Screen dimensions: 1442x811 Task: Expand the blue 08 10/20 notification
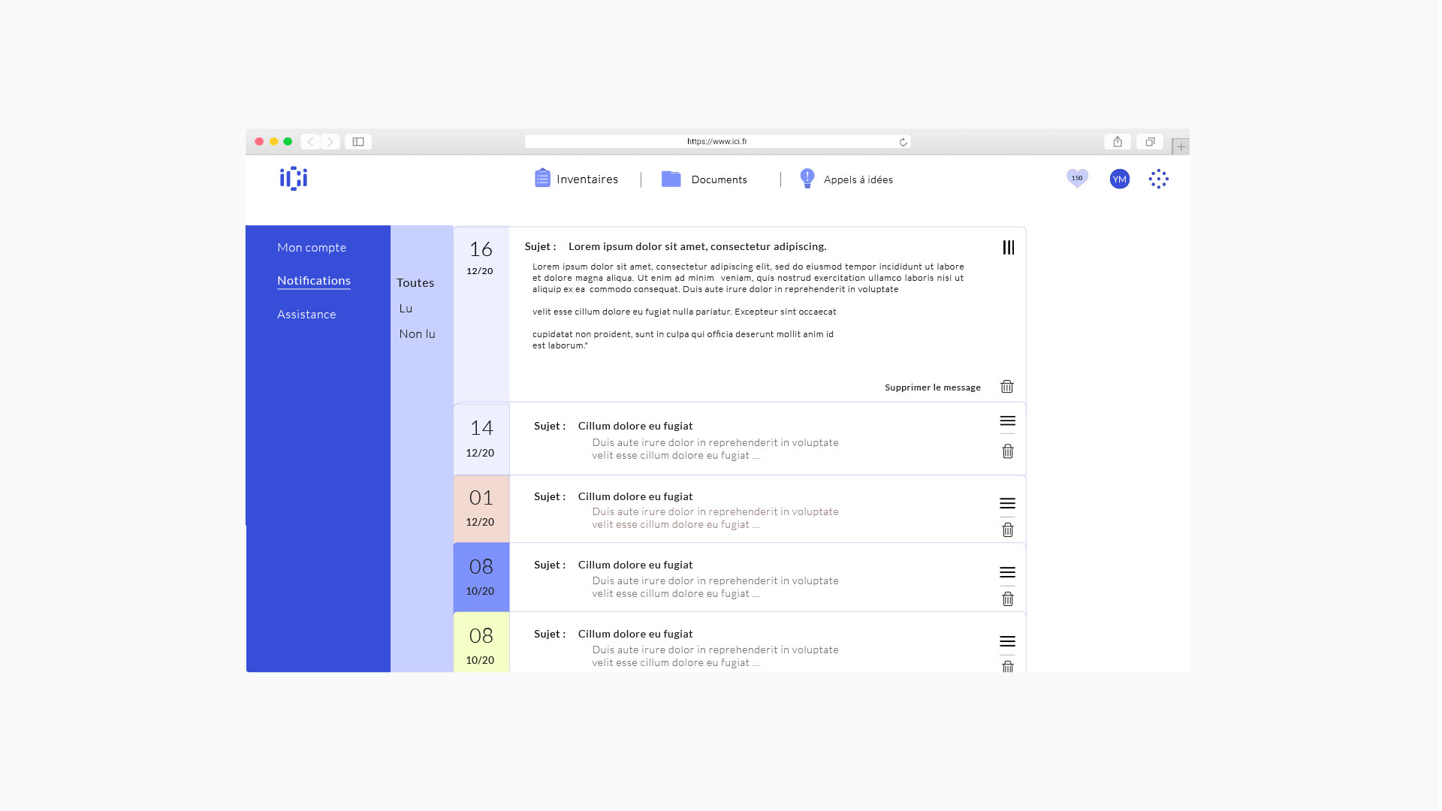1008,573
